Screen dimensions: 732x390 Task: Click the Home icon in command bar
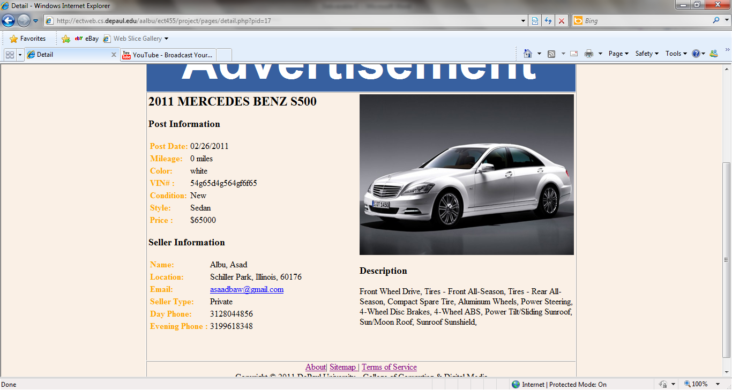pos(528,54)
